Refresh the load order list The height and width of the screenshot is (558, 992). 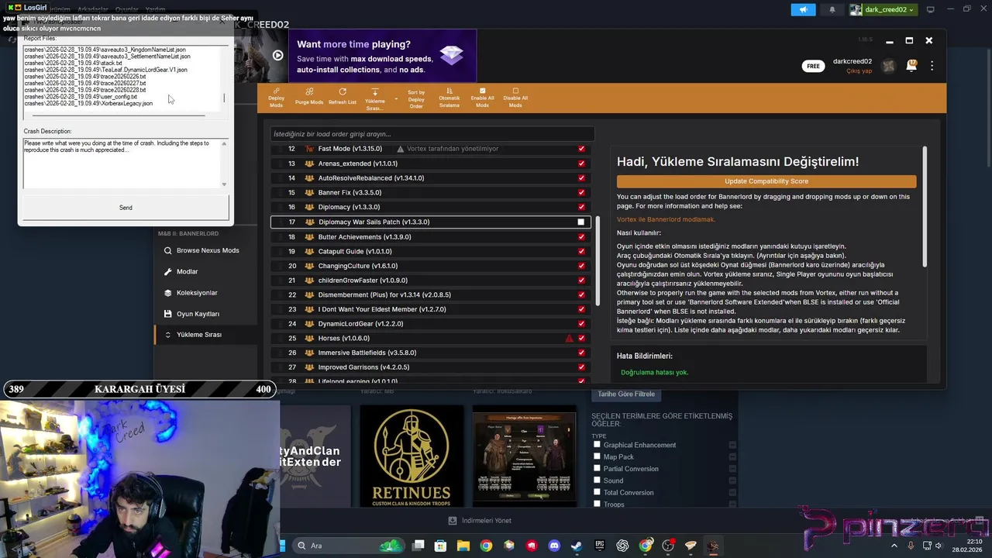(x=343, y=97)
